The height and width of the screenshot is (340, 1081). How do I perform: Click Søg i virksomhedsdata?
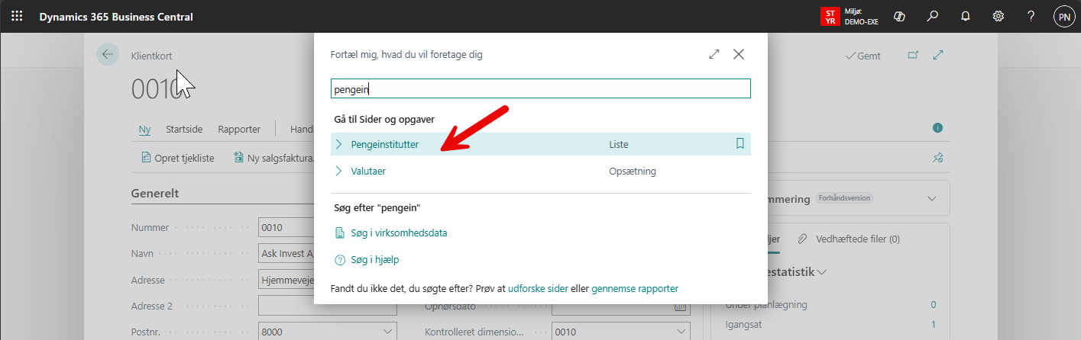coord(399,233)
